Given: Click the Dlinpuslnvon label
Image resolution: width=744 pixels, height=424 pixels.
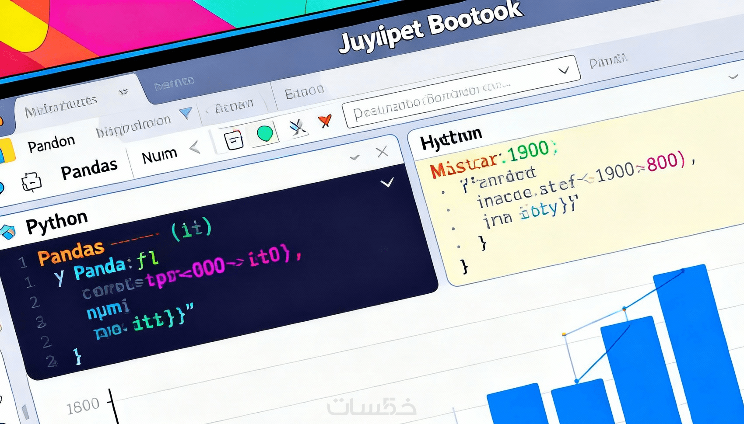Looking at the screenshot, I should (133, 125).
